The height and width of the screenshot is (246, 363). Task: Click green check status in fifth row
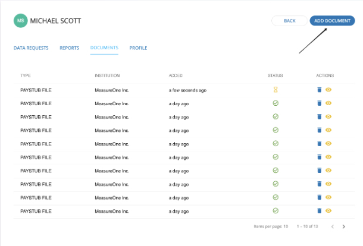point(276,143)
